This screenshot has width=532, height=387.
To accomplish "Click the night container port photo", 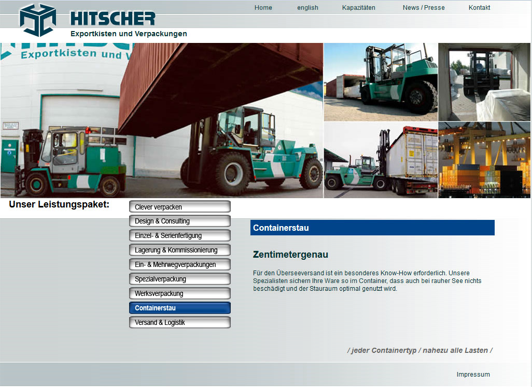I will click(484, 160).
